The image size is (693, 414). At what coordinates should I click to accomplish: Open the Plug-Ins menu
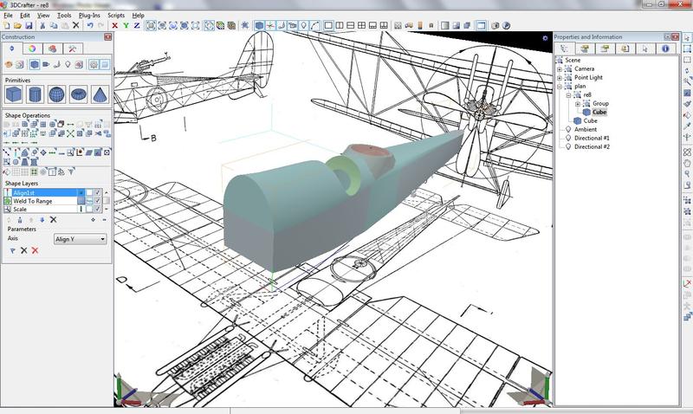click(x=88, y=16)
